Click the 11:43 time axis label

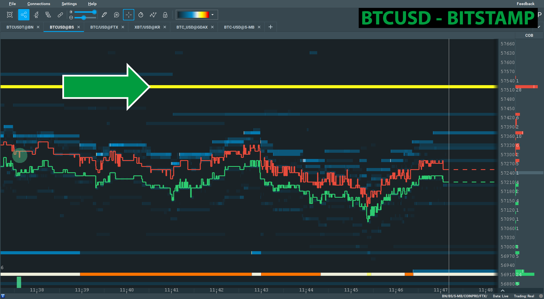[261, 290]
